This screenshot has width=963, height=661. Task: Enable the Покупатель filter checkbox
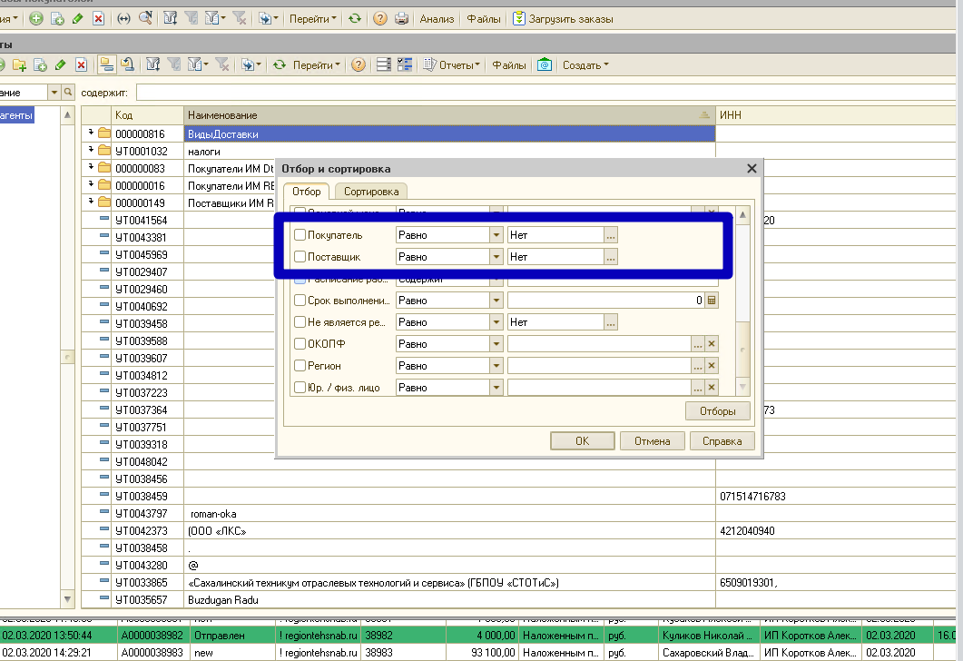(x=300, y=235)
